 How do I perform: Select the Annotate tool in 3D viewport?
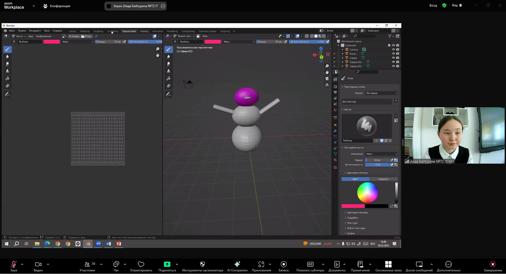[x=168, y=94]
